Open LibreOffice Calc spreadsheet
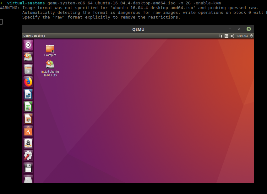The height and width of the screenshot is (194, 267). pyautogui.click(x=28, y=106)
